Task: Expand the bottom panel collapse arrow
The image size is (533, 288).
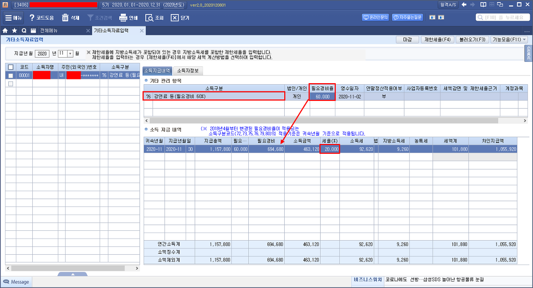Action: pos(73,274)
